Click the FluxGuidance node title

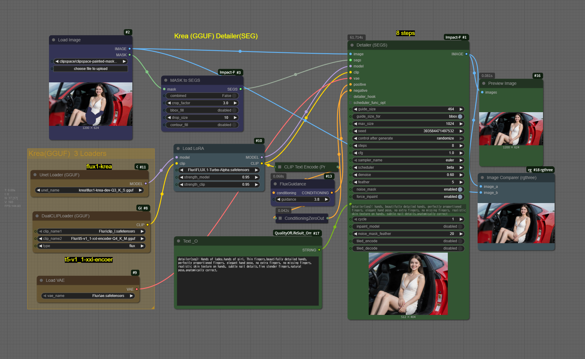tap(293, 184)
